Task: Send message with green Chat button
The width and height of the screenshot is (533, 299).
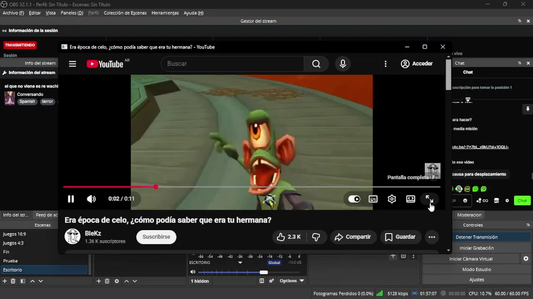Action: (x=522, y=201)
